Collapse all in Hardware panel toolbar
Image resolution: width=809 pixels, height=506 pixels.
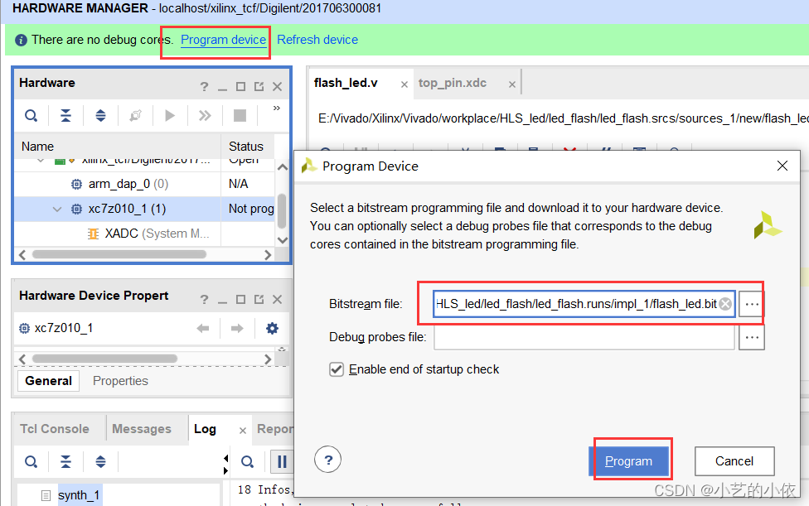pyautogui.click(x=65, y=115)
